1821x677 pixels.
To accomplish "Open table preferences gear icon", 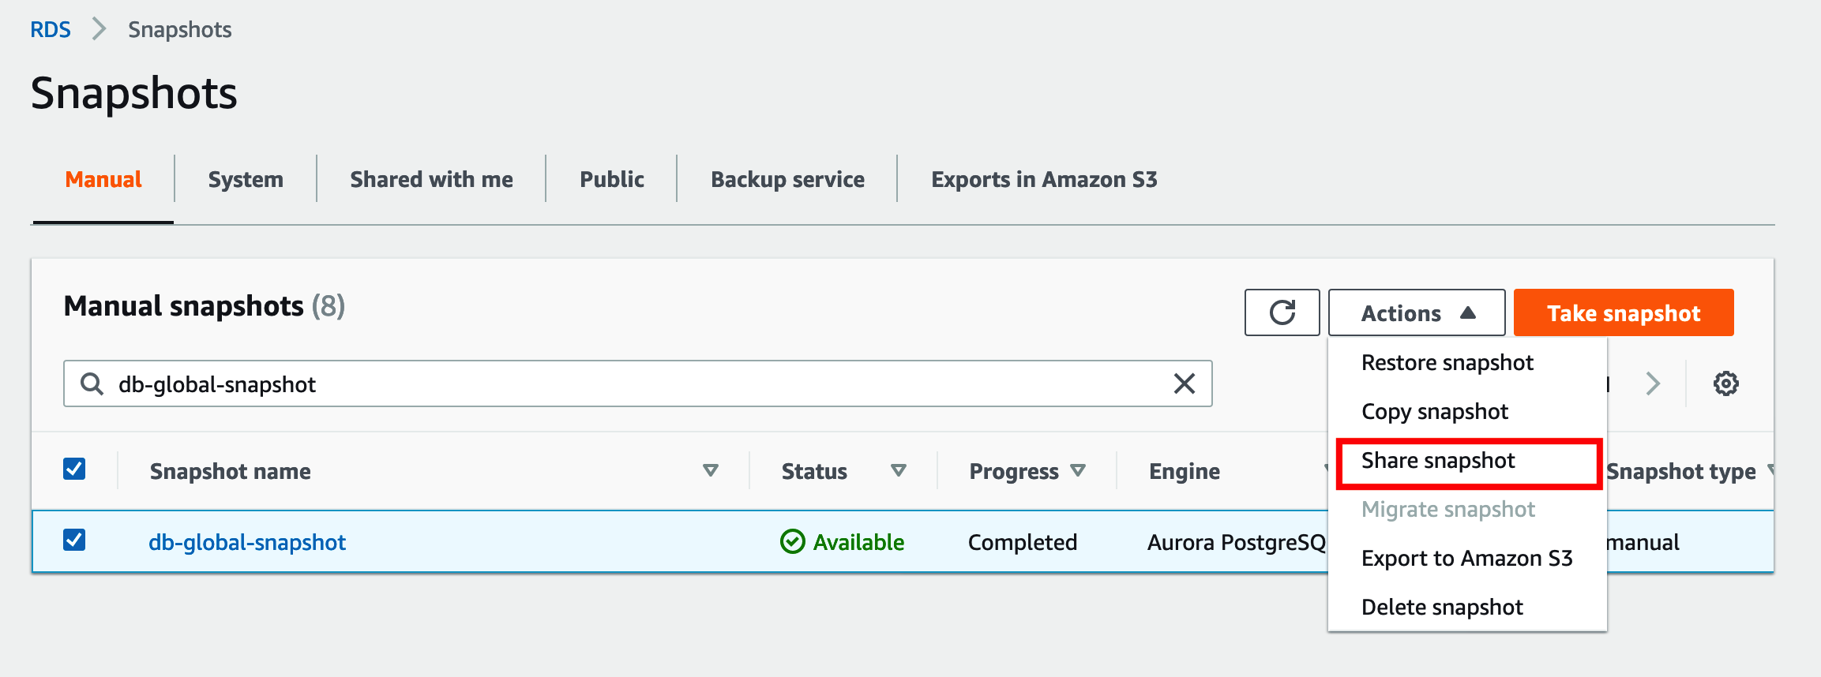I will (x=1725, y=384).
